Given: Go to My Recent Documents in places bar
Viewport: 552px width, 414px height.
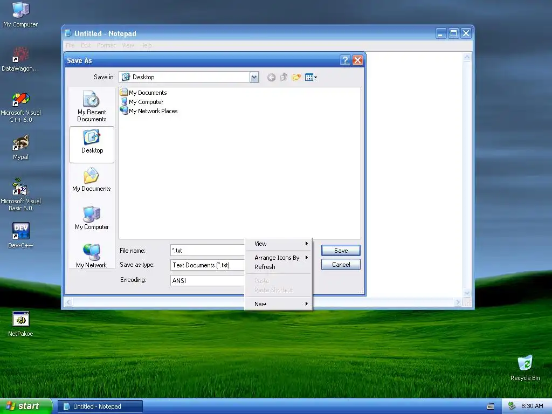Looking at the screenshot, I should coord(92,106).
